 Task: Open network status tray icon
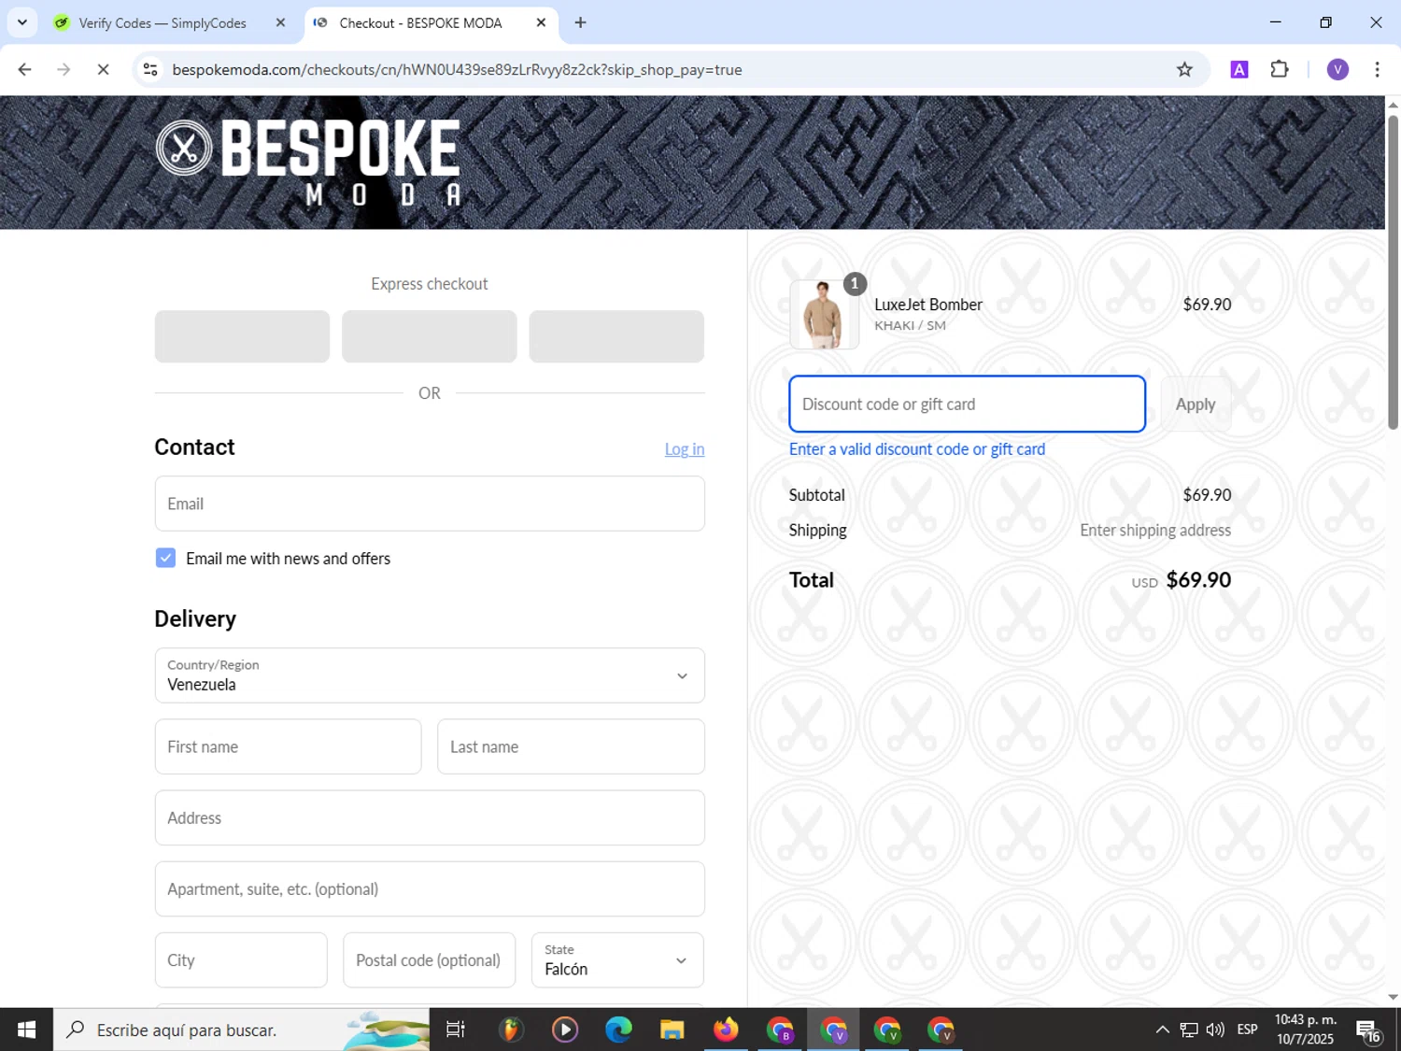[1189, 1030]
